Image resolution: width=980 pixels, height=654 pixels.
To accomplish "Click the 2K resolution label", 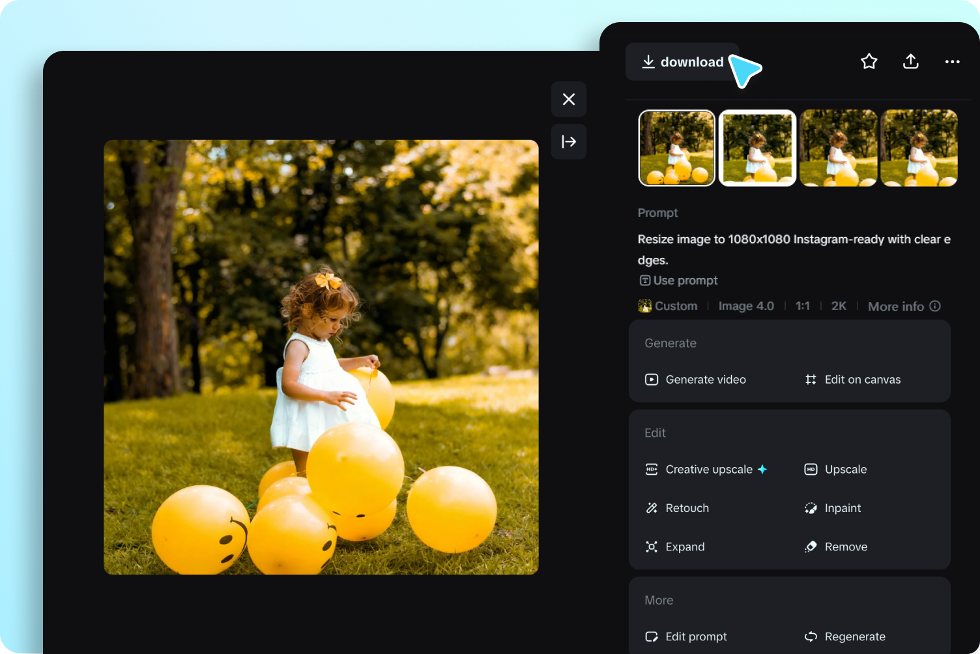I will (x=839, y=306).
